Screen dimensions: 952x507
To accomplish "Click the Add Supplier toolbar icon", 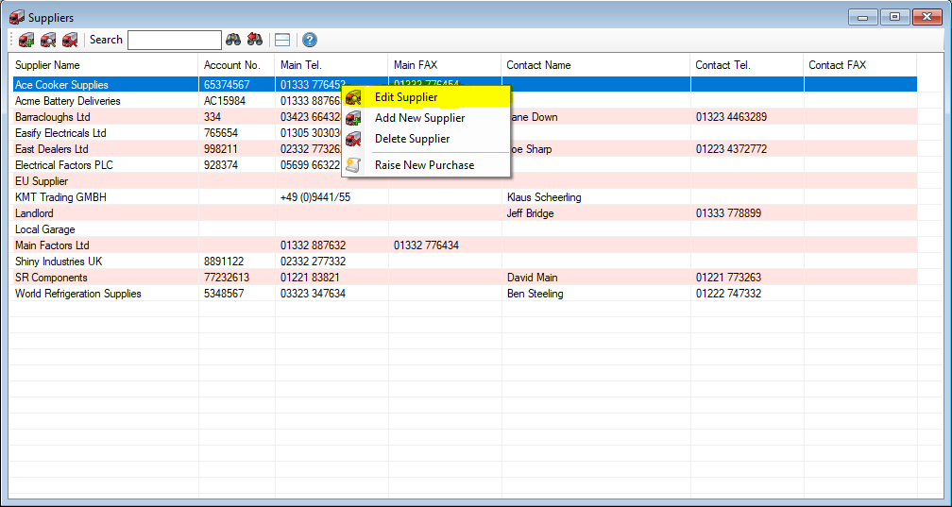I will pos(26,40).
